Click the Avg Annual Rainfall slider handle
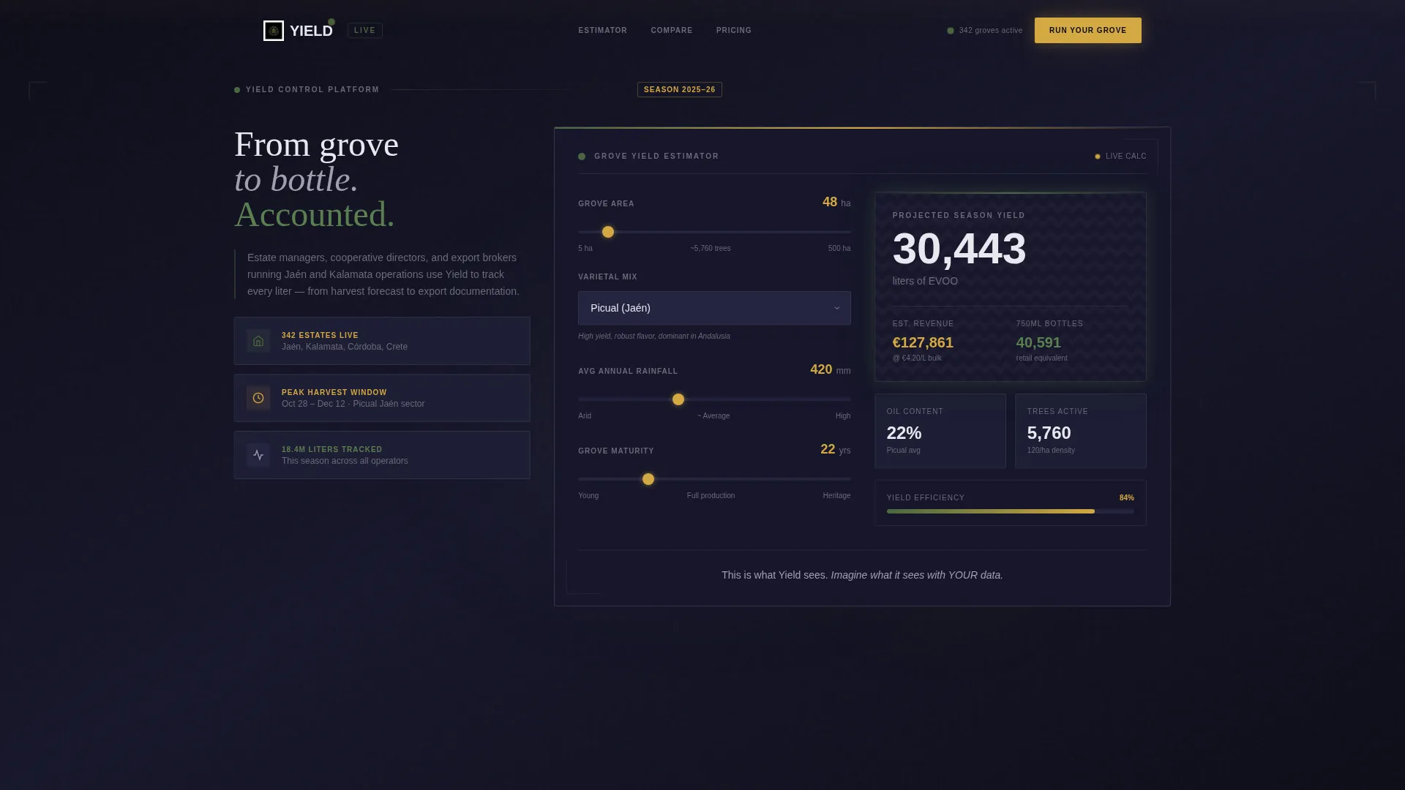Image resolution: width=1405 pixels, height=790 pixels. pyautogui.click(x=678, y=399)
